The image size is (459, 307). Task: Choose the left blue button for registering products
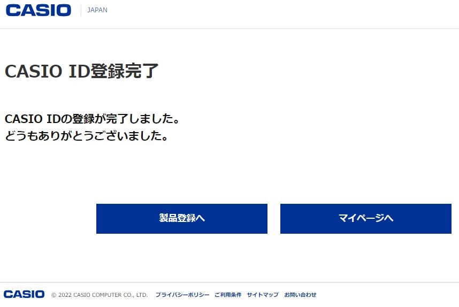pyautogui.click(x=182, y=219)
